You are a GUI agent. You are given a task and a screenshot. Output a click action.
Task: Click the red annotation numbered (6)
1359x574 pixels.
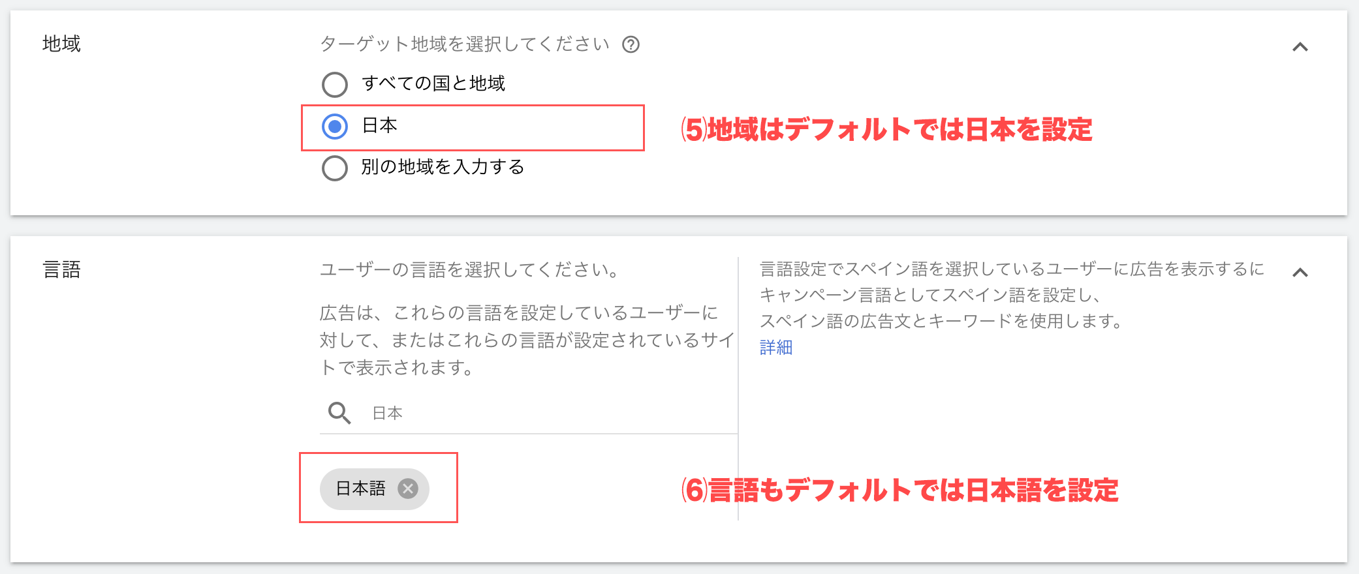(x=899, y=490)
